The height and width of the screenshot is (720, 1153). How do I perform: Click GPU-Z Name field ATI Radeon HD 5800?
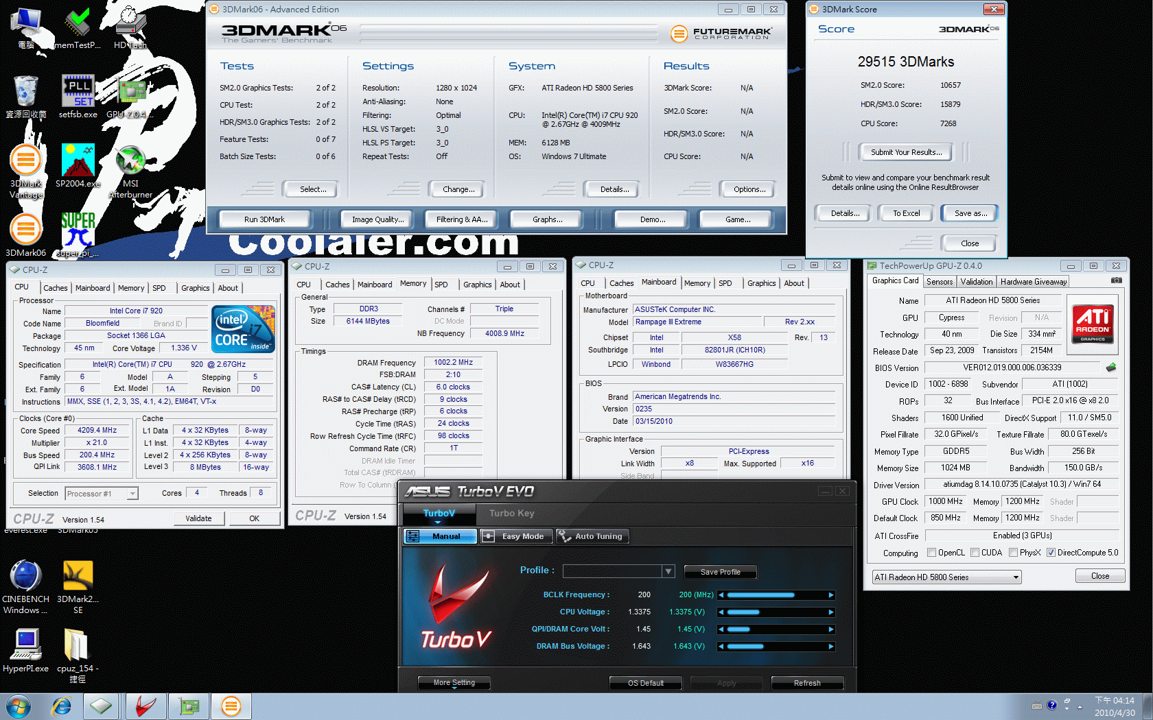click(993, 300)
